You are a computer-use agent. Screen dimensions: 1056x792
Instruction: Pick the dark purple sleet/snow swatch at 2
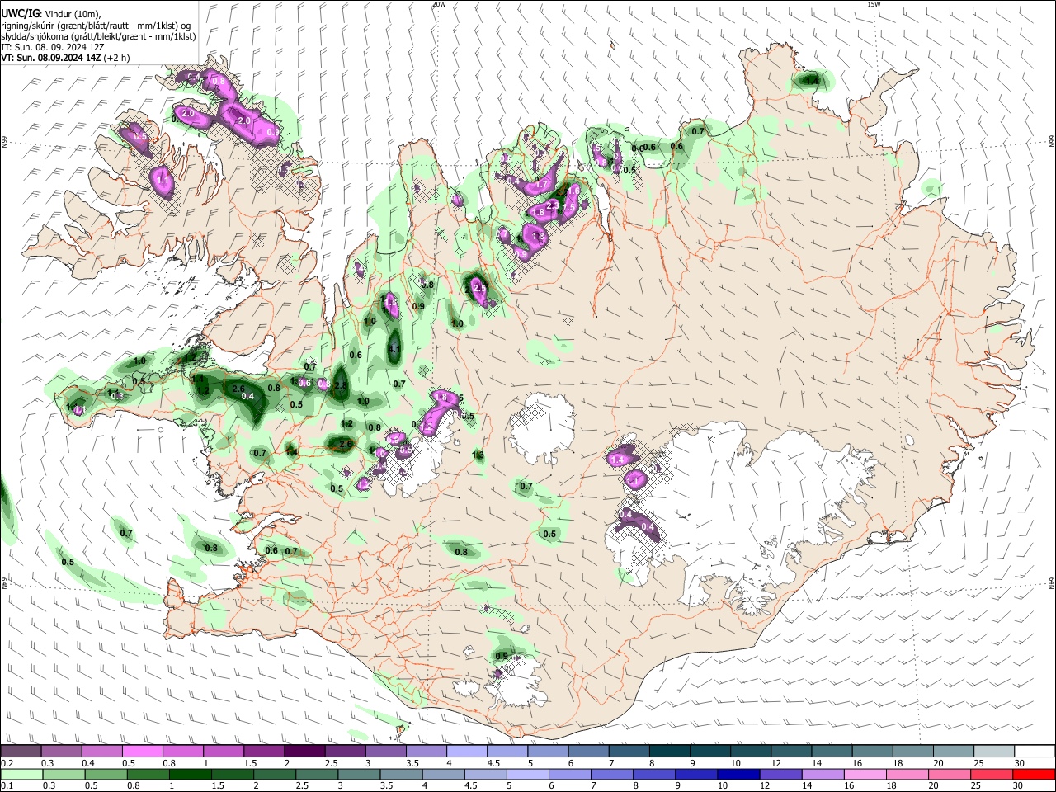pos(304,752)
